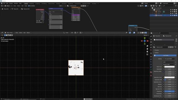Select Material.002 slot in properties list

tap(164, 40)
